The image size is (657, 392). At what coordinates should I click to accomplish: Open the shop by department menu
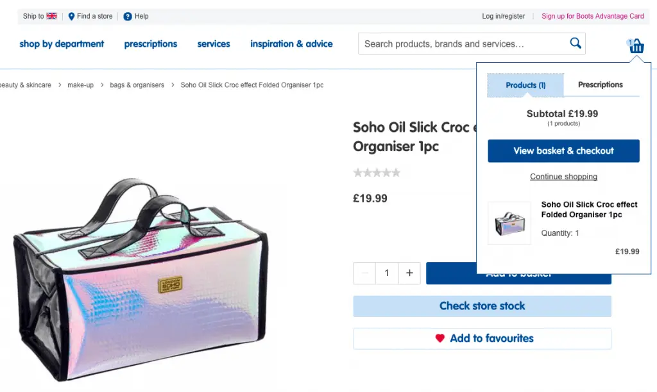click(62, 44)
